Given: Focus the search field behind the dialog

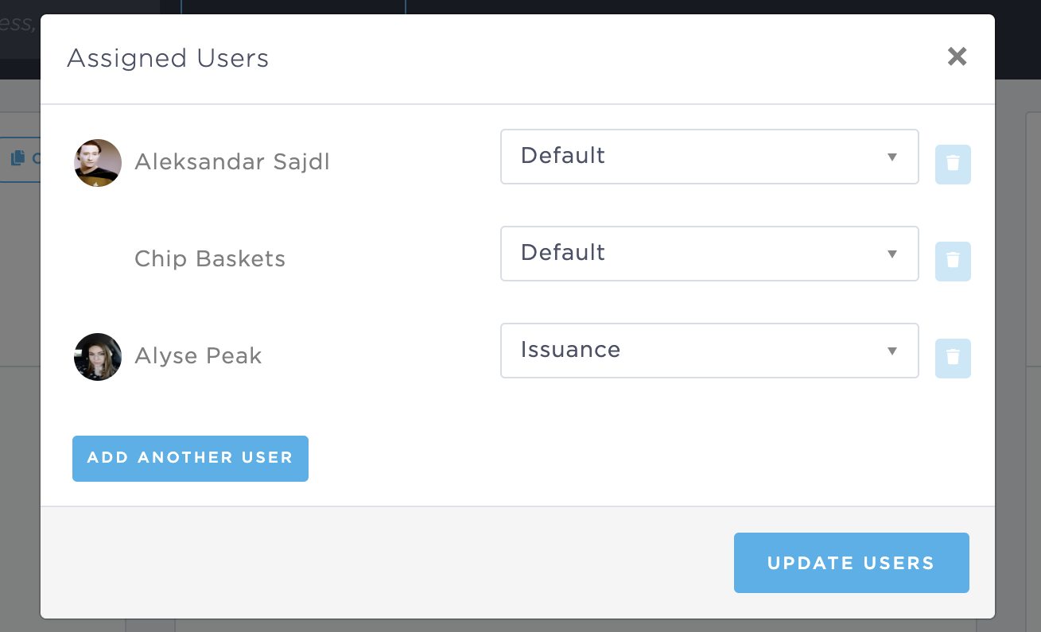Looking at the screenshot, I should pos(19,24).
